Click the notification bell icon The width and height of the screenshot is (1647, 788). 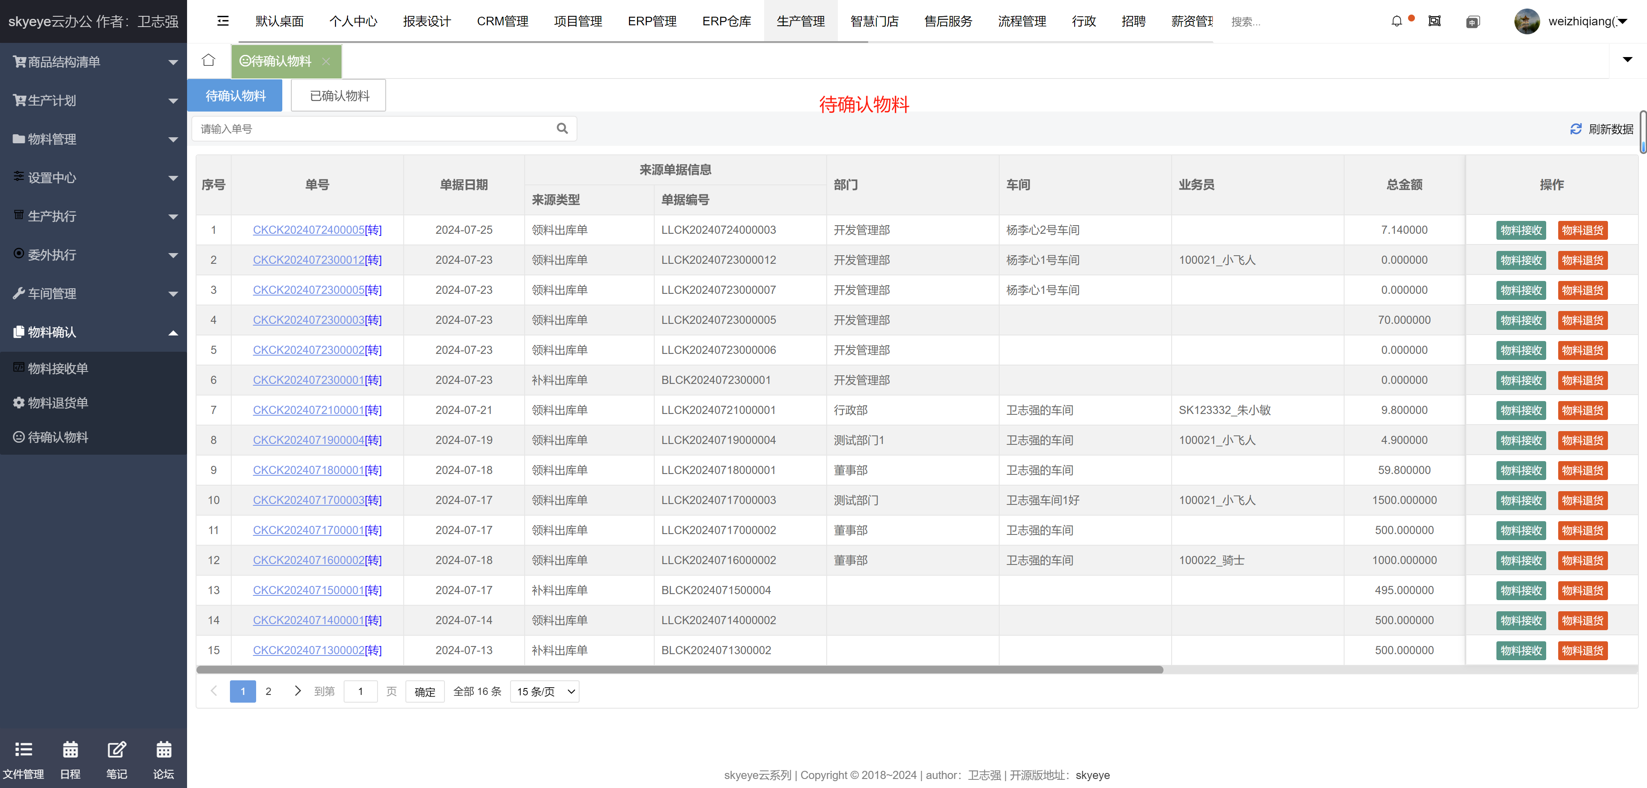(x=1396, y=22)
